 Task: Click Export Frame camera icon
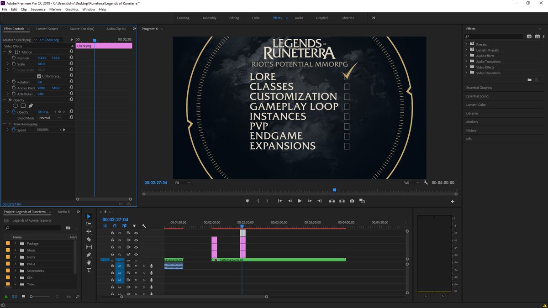click(352, 201)
